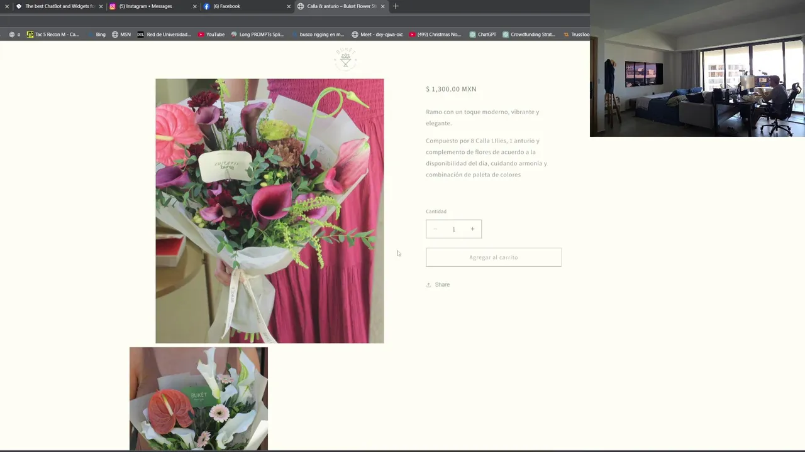Open the main calla bouquet product image
This screenshot has width=805, height=452.
click(270, 211)
